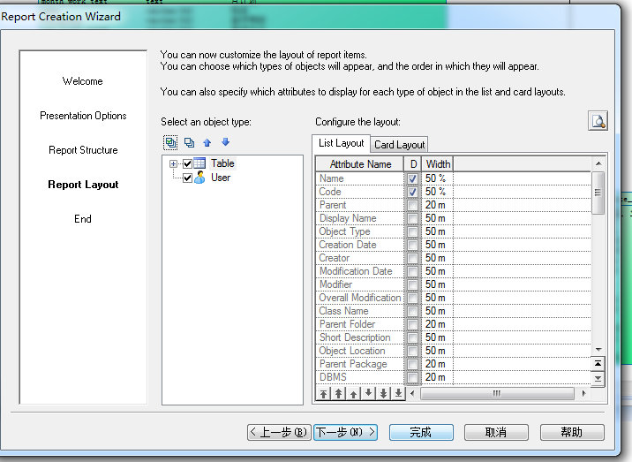Check display for Short Description attribute

[x=412, y=337]
